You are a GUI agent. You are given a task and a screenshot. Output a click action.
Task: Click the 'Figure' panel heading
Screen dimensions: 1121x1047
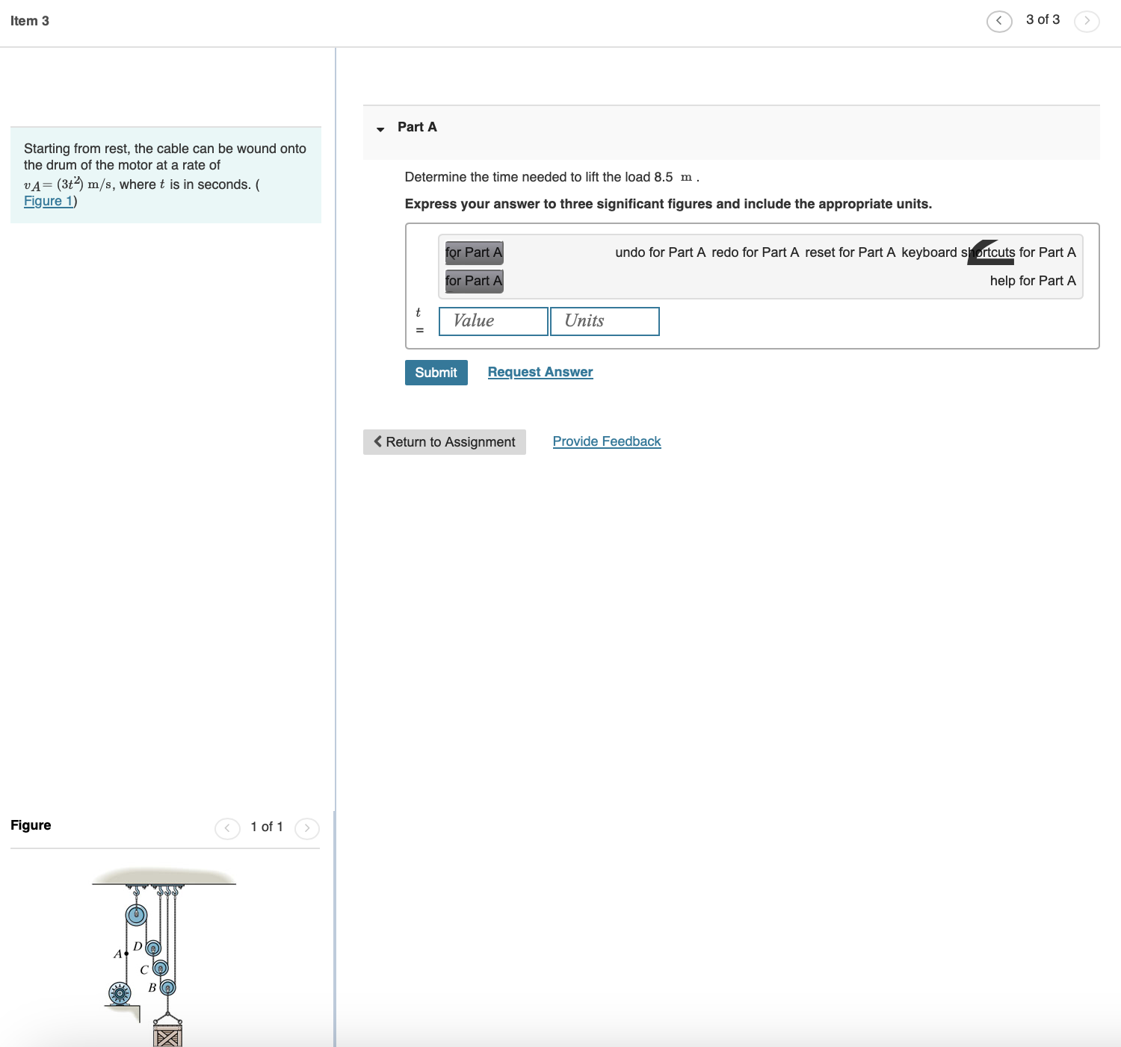pyautogui.click(x=31, y=825)
